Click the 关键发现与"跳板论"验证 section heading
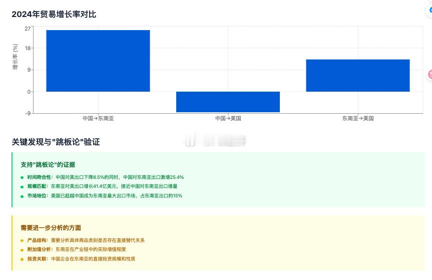 click(56, 142)
